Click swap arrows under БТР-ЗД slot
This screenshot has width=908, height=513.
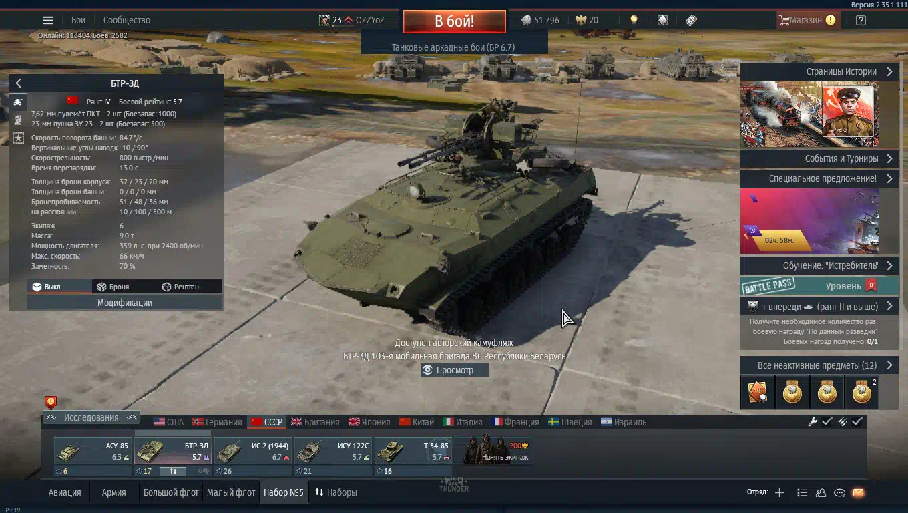[173, 471]
